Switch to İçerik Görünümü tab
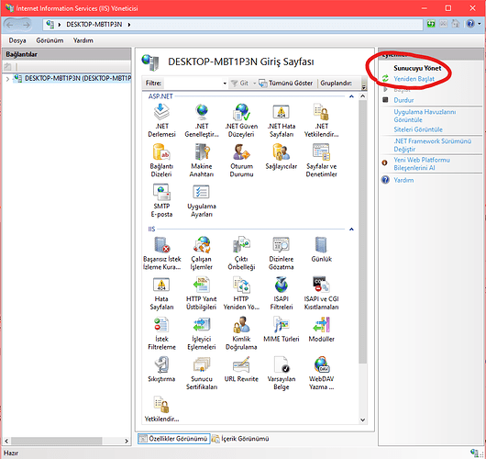This screenshot has height=459, width=486. click(x=240, y=439)
